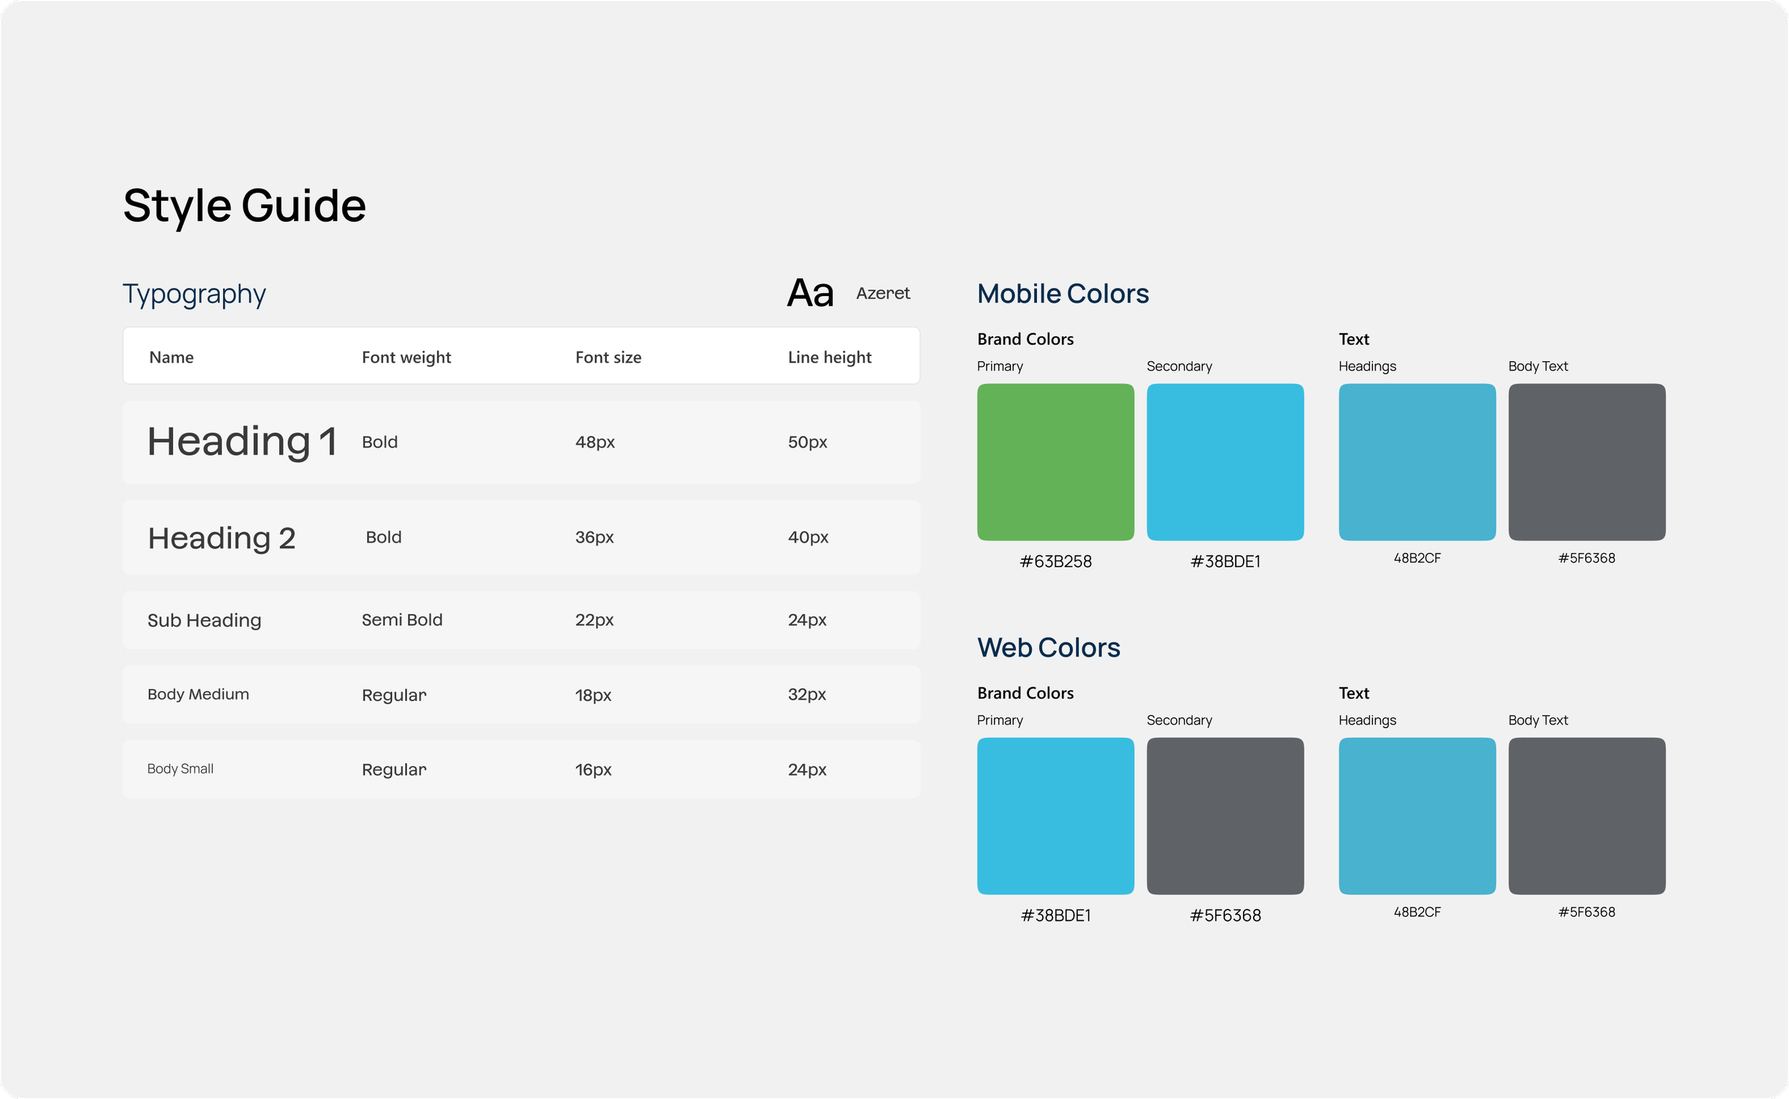
Task: Select Web Body Text gray swatch
Action: coord(1586,816)
